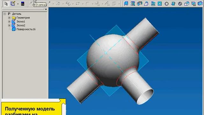
Task: Choose the striped sphere section tool
Action: click(180, 4)
